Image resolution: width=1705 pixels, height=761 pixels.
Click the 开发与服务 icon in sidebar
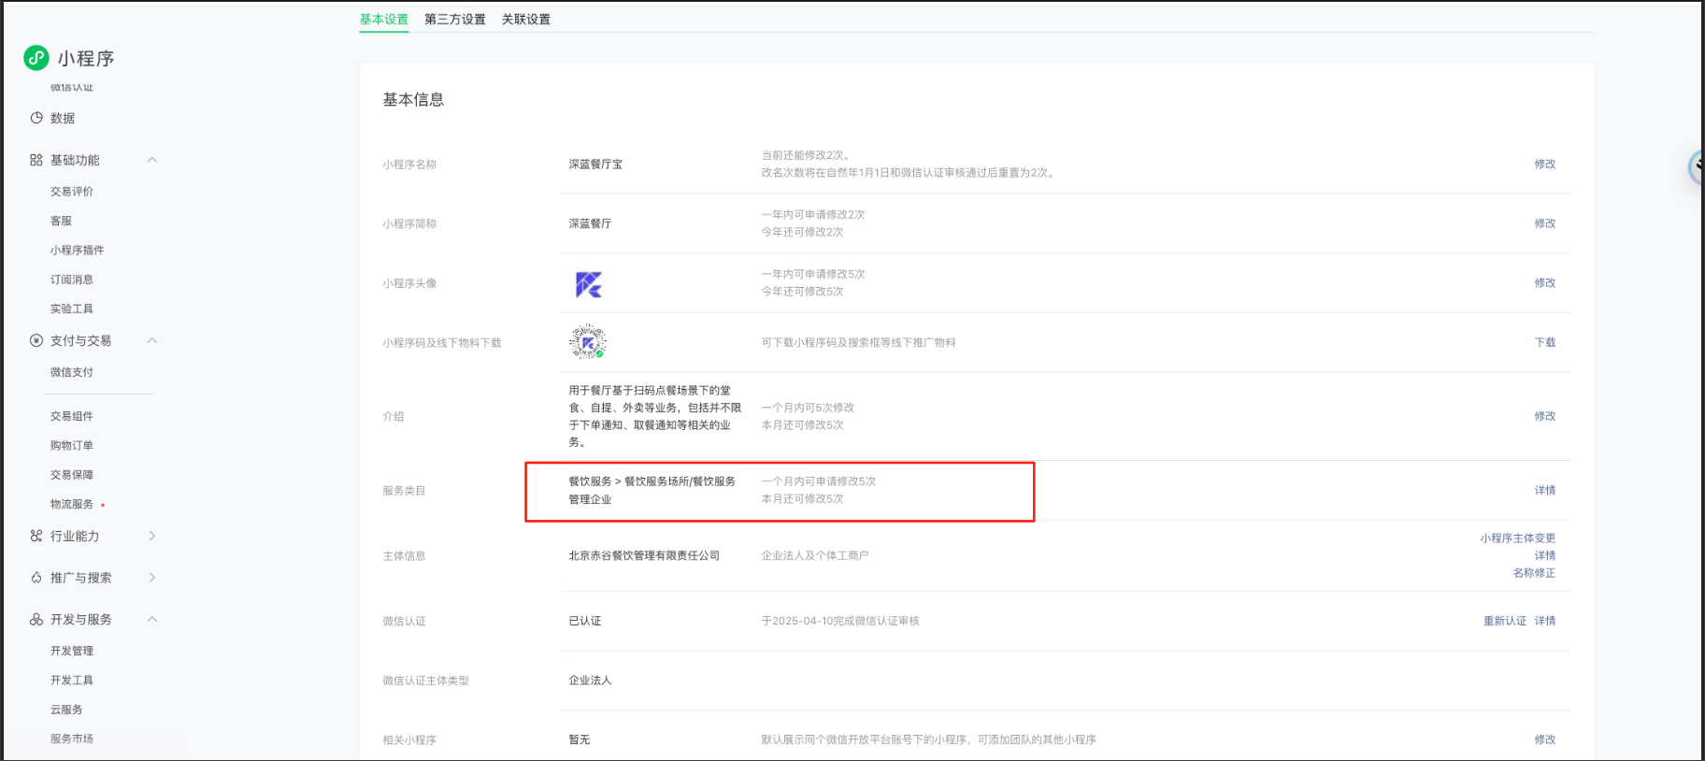(36, 619)
